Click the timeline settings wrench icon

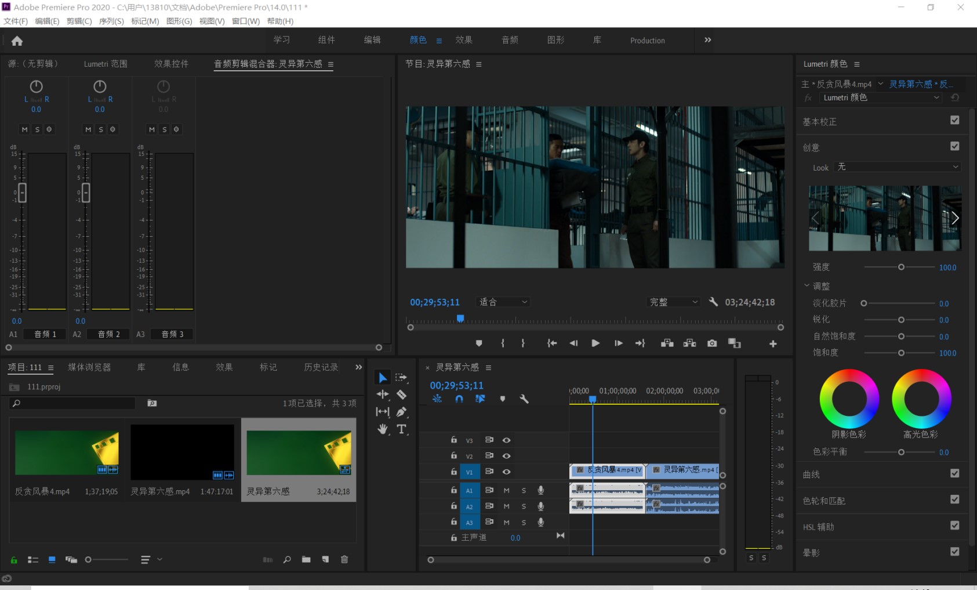(524, 399)
